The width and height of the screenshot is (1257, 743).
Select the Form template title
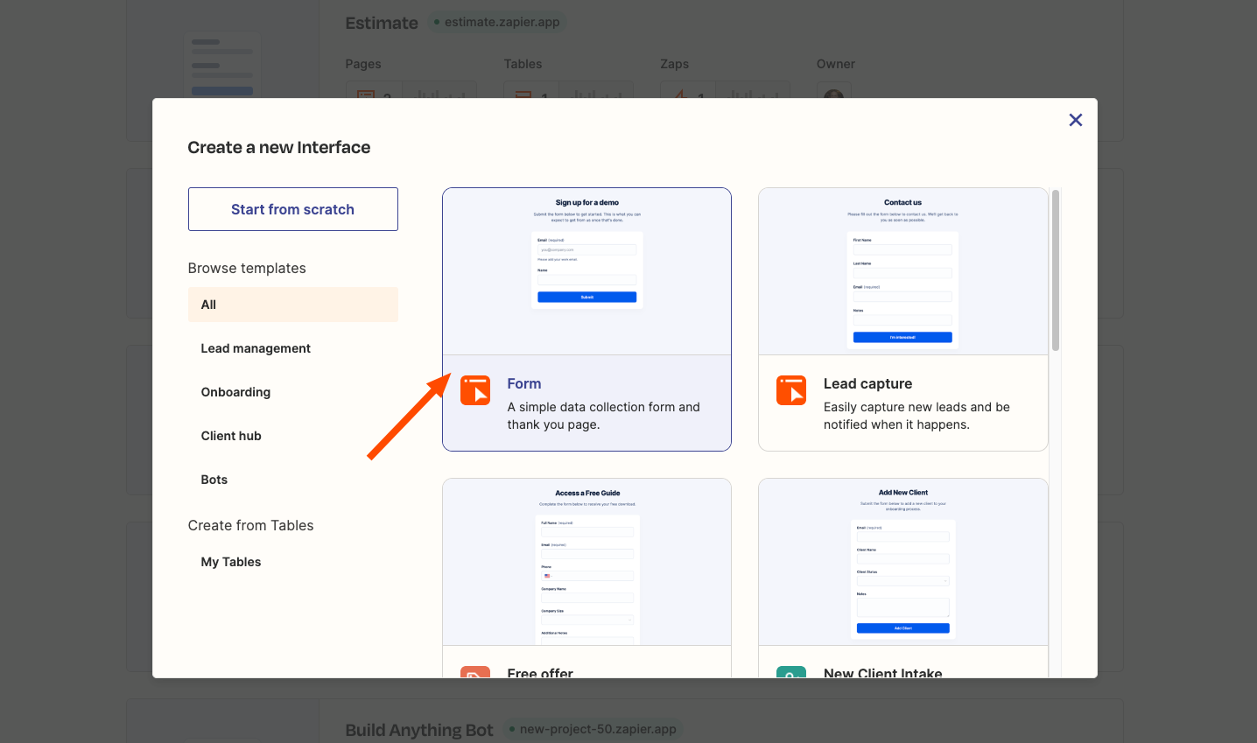click(x=524, y=383)
